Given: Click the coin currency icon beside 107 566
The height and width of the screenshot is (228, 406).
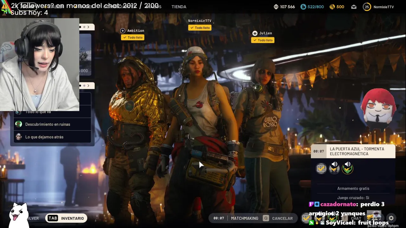Looking at the screenshot, I should click(x=276, y=7).
